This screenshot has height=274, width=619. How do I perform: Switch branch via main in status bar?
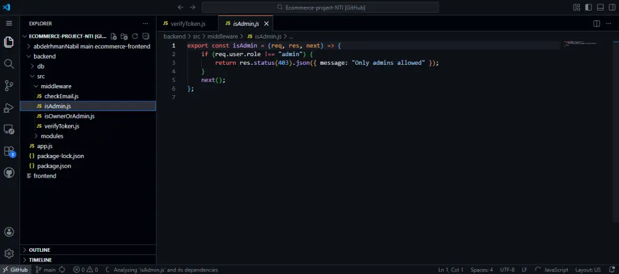point(46,270)
